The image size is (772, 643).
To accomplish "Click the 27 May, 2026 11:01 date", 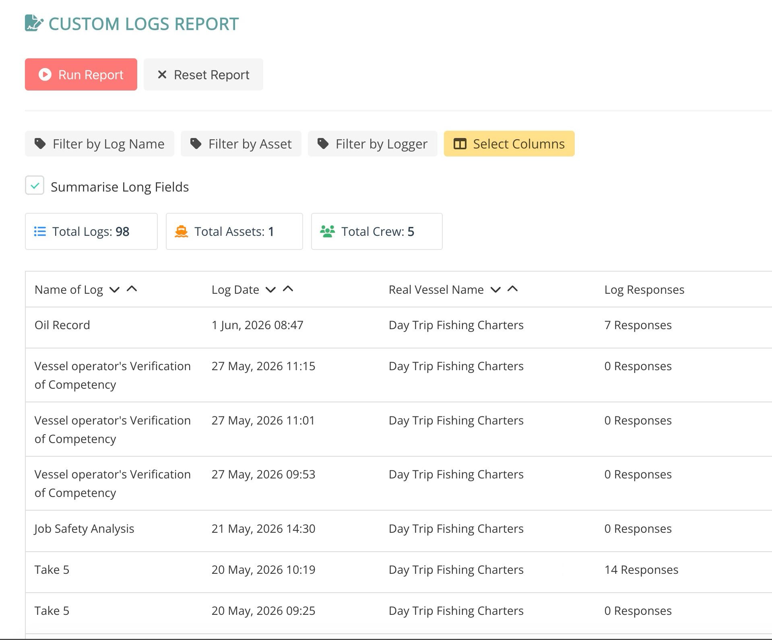I will [x=263, y=420].
